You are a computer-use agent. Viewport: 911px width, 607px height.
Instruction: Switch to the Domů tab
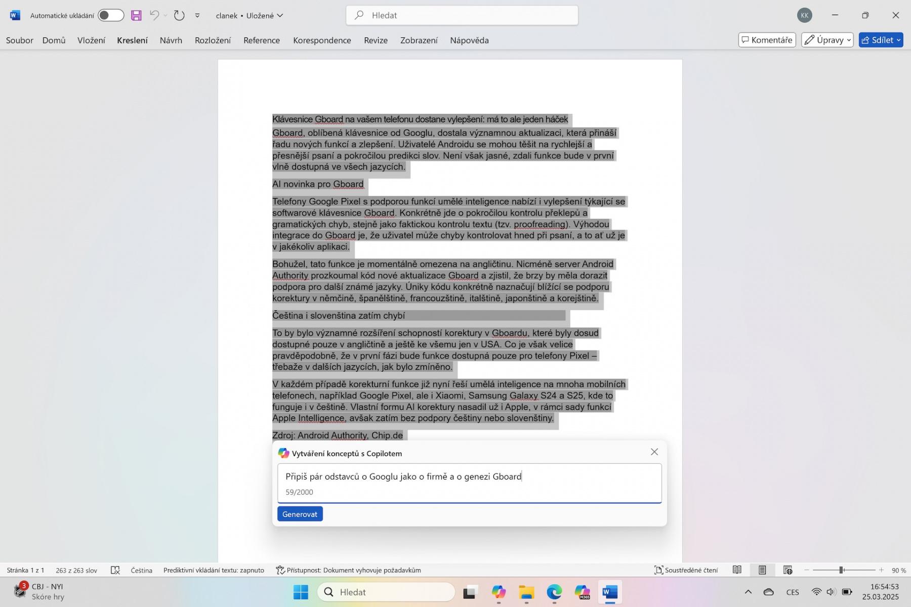click(54, 40)
